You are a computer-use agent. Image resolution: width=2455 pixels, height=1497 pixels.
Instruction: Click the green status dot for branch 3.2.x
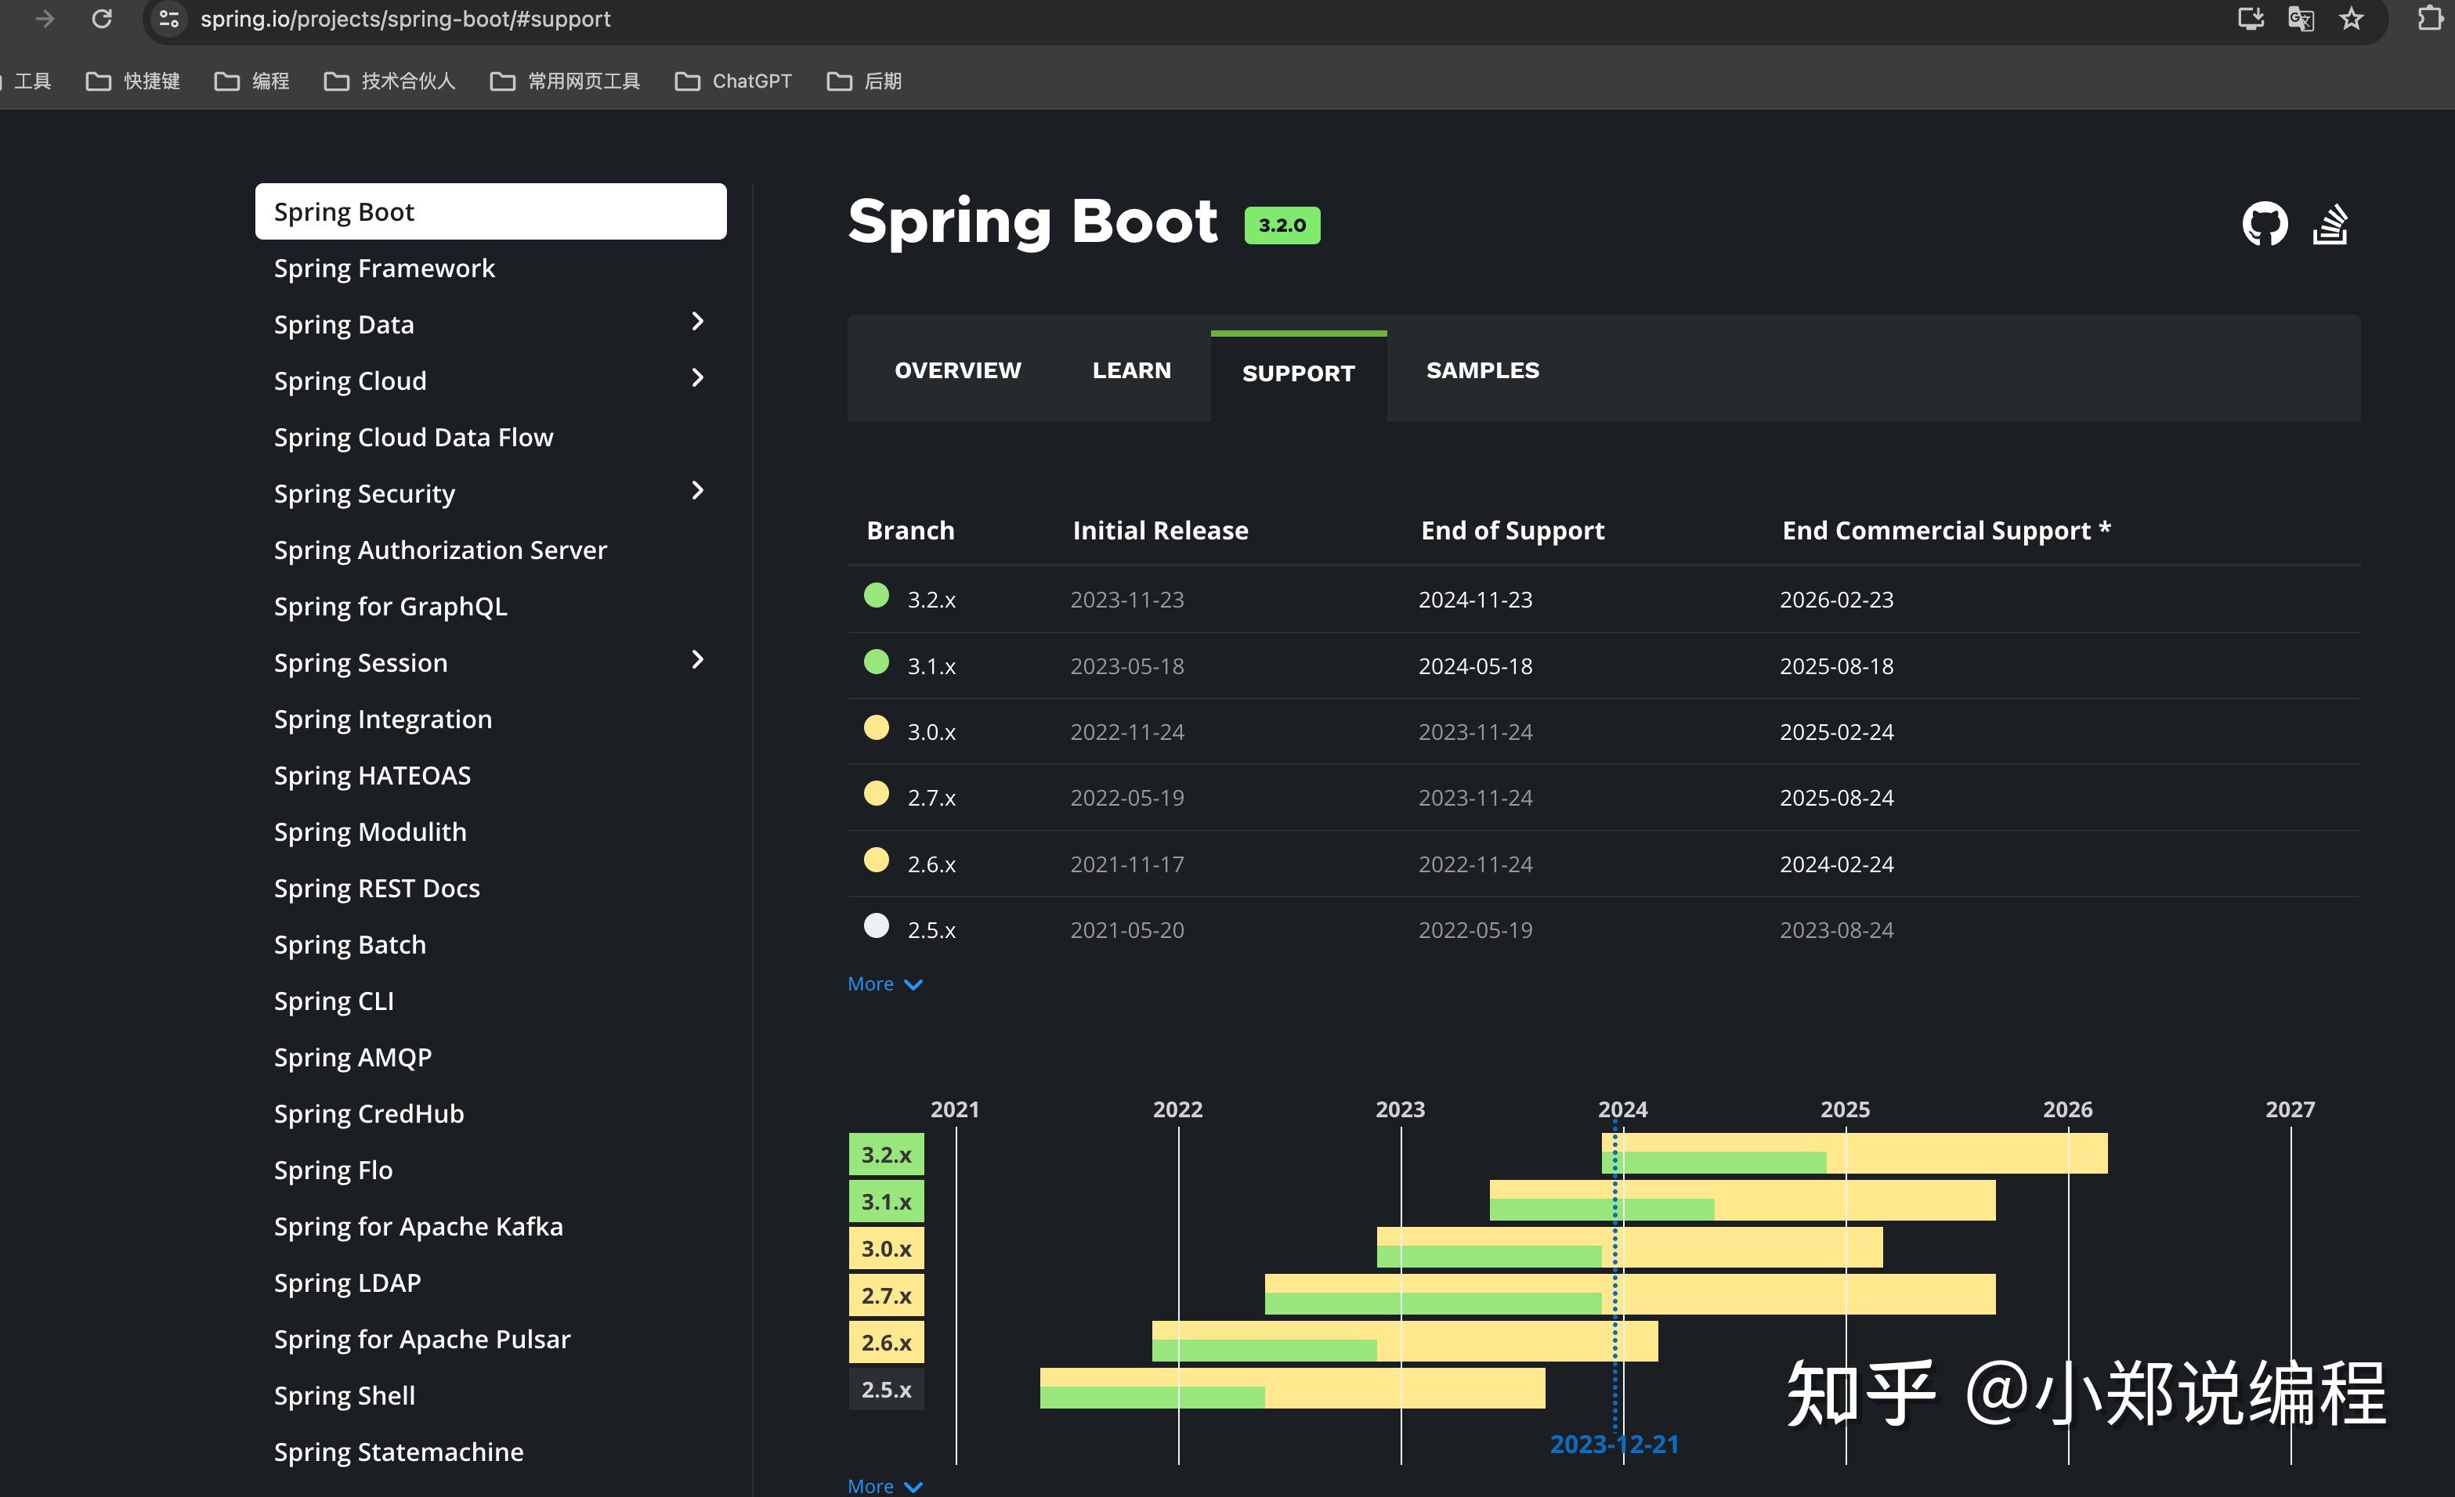876,596
